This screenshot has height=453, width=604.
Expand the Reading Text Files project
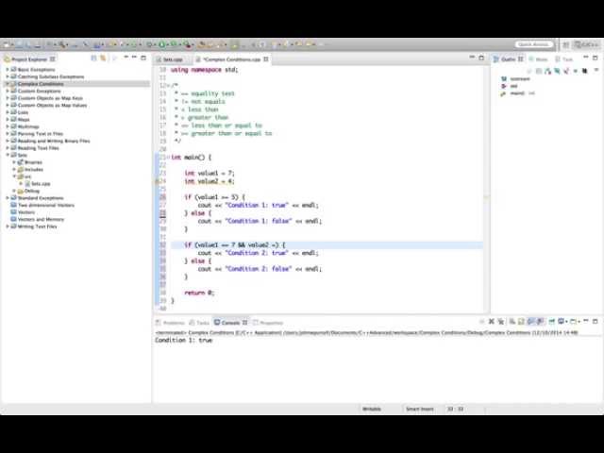coord(8,148)
